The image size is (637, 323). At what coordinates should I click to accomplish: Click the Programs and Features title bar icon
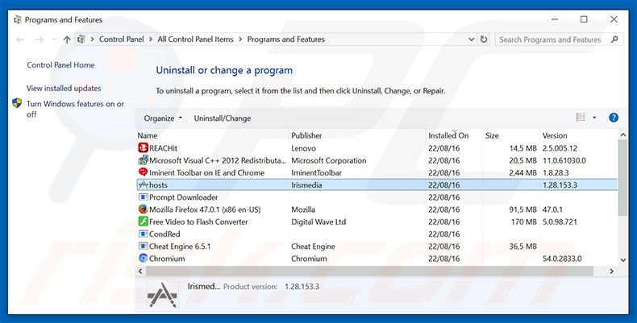pos(18,19)
